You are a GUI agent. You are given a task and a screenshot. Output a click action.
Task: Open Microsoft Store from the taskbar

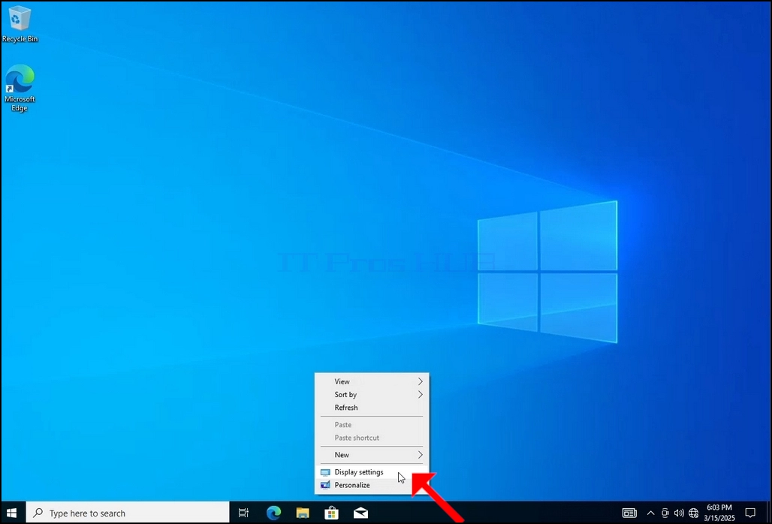pos(331,513)
